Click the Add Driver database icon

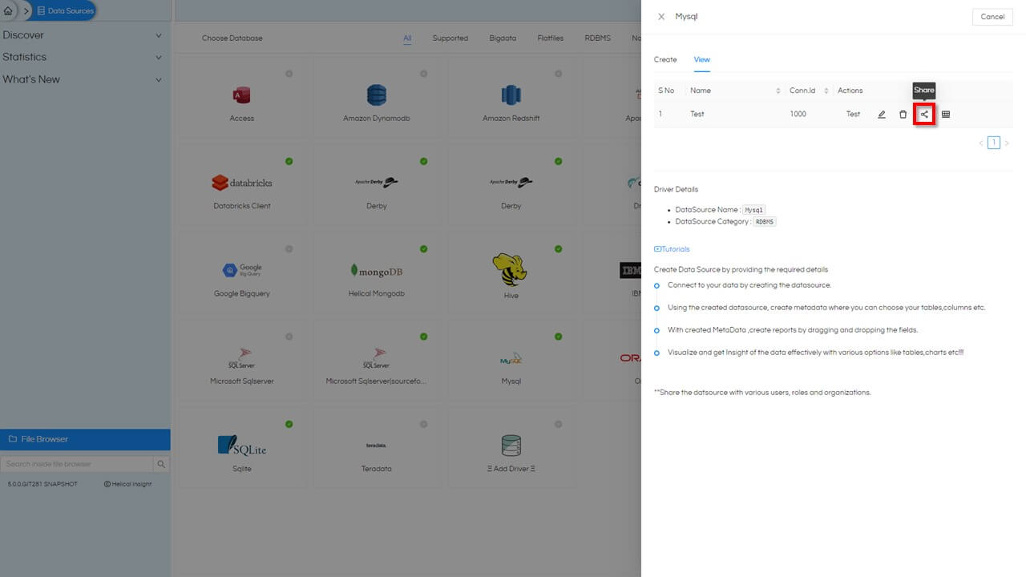coord(511,446)
